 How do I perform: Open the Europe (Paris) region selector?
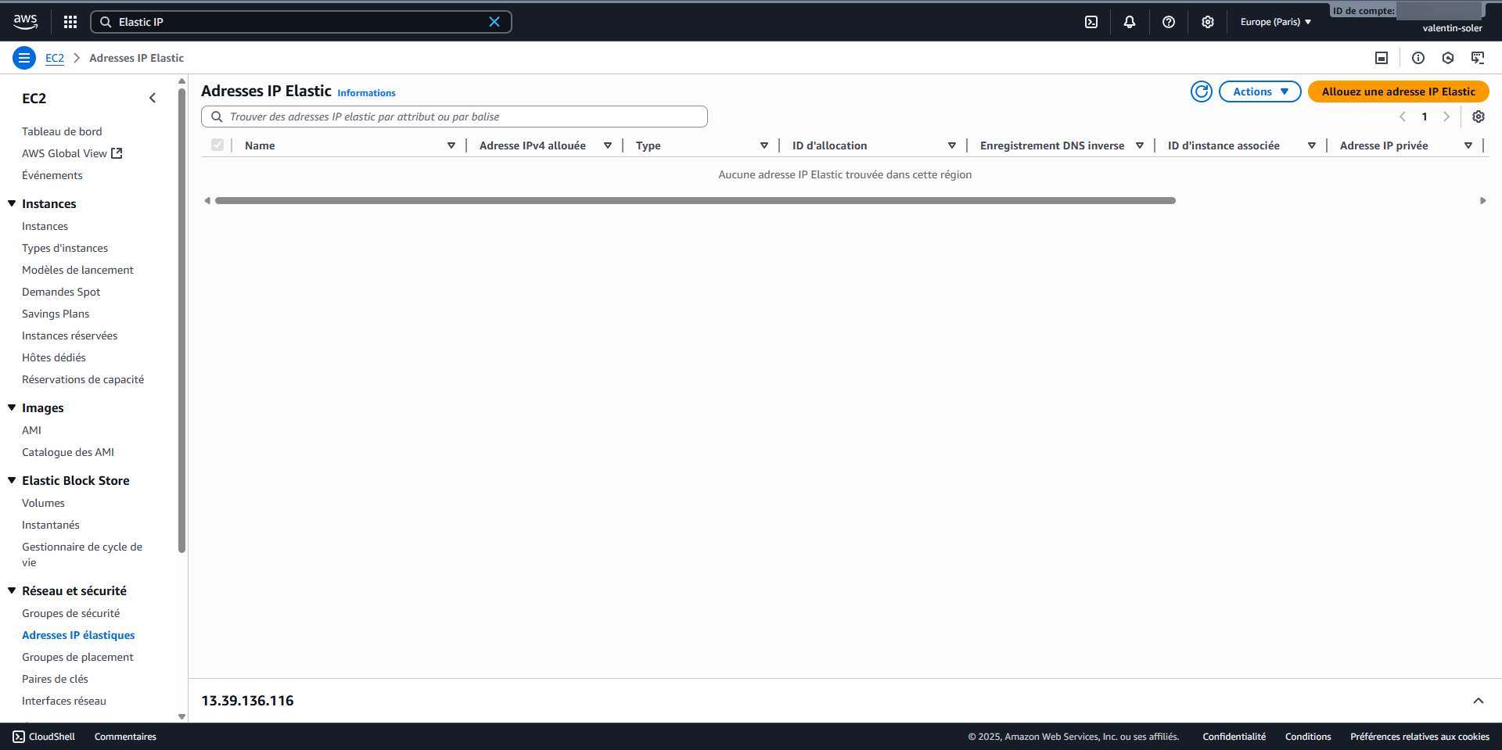1275,22
